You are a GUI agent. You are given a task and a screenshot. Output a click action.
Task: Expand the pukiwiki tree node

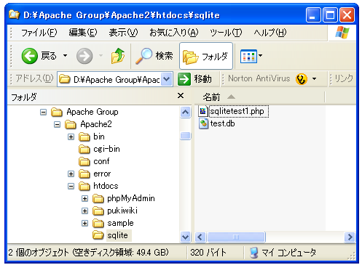[x=84, y=211]
